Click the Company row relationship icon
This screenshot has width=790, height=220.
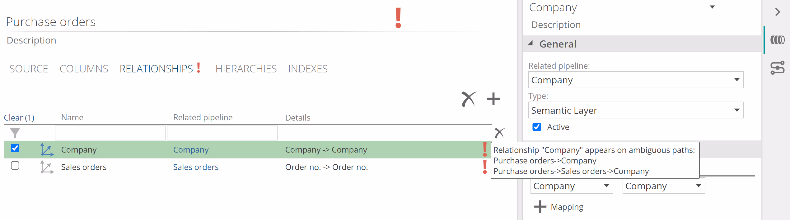[x=47, y=150]
